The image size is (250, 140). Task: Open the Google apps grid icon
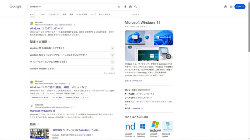click(231, 7)
